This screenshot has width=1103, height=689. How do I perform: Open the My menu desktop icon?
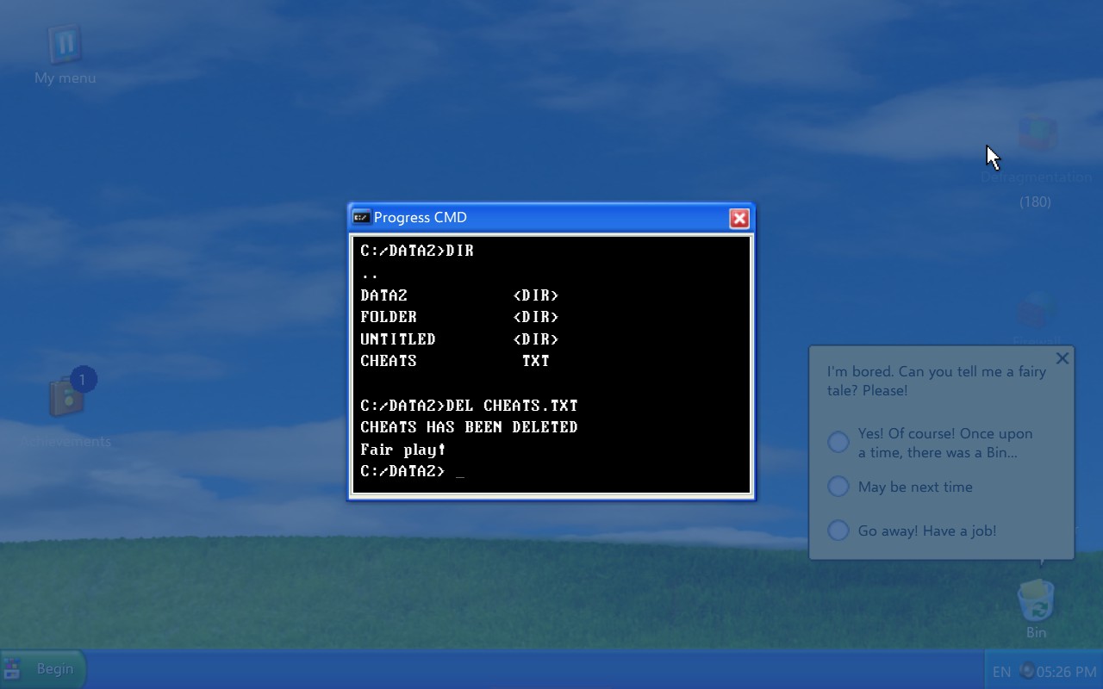[65, 45]
